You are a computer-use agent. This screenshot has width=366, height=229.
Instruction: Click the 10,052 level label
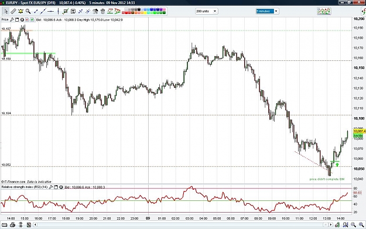point(6,165)
